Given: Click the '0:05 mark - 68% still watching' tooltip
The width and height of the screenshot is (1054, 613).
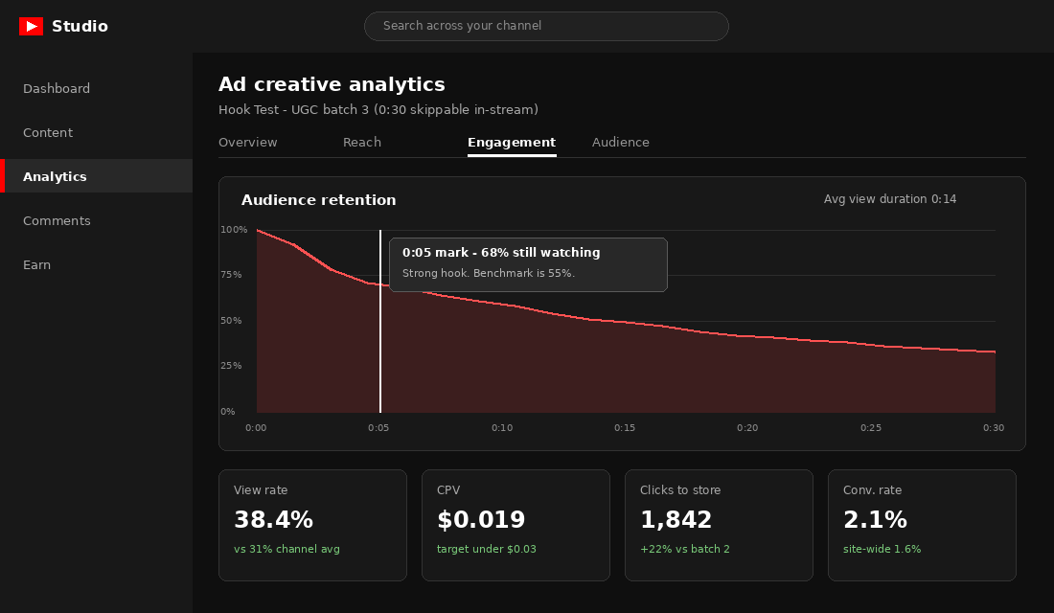Looking at the screenshot, I should (528, 264).
